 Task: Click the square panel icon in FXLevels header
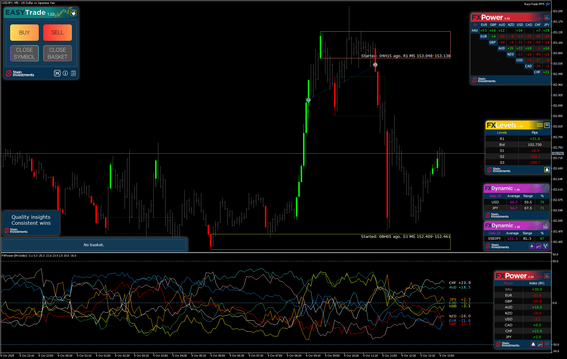click(547, 125)
